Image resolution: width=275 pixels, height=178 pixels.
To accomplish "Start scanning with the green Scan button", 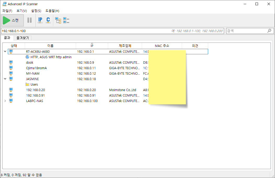I will 13,20.
